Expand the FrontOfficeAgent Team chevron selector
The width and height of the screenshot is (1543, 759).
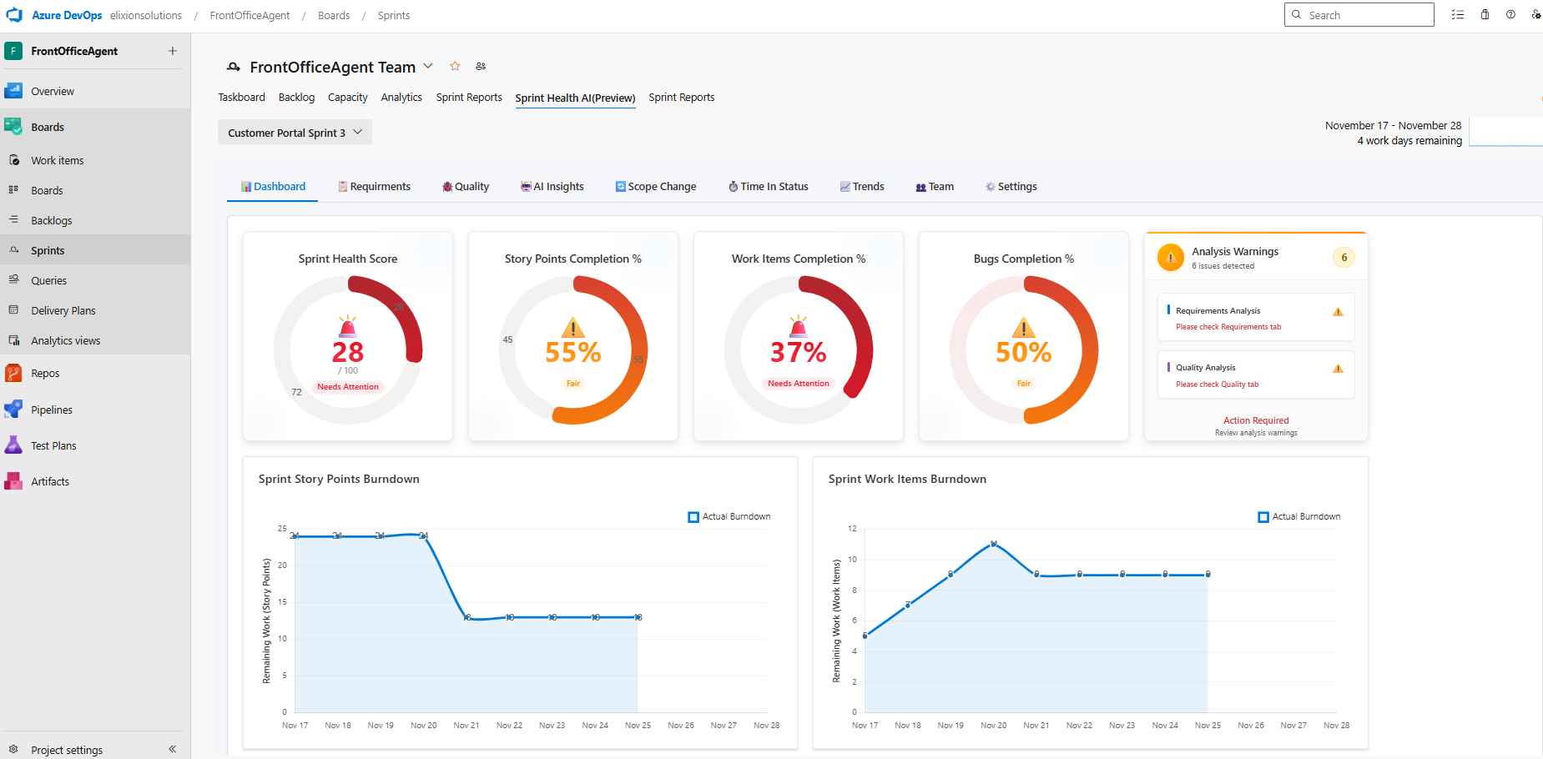coord(428,67)
